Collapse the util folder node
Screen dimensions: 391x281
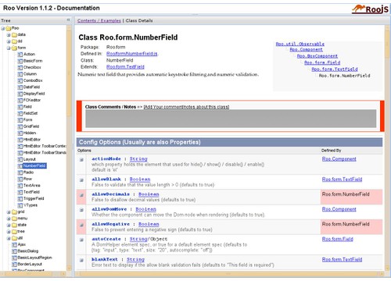9,238
